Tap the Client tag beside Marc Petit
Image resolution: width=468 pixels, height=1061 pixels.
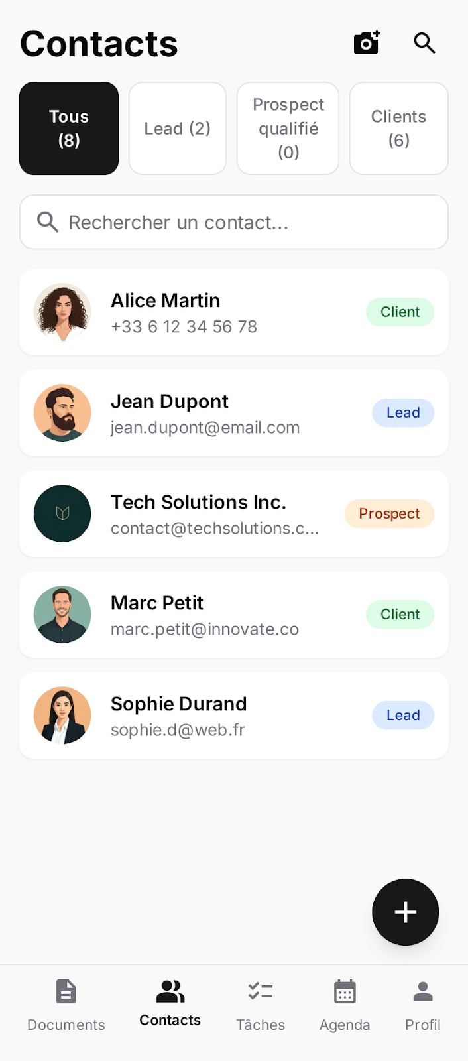(x=400, y=615)
